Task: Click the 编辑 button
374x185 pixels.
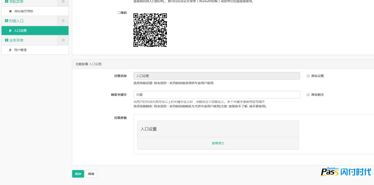Action: click(91, 174)
